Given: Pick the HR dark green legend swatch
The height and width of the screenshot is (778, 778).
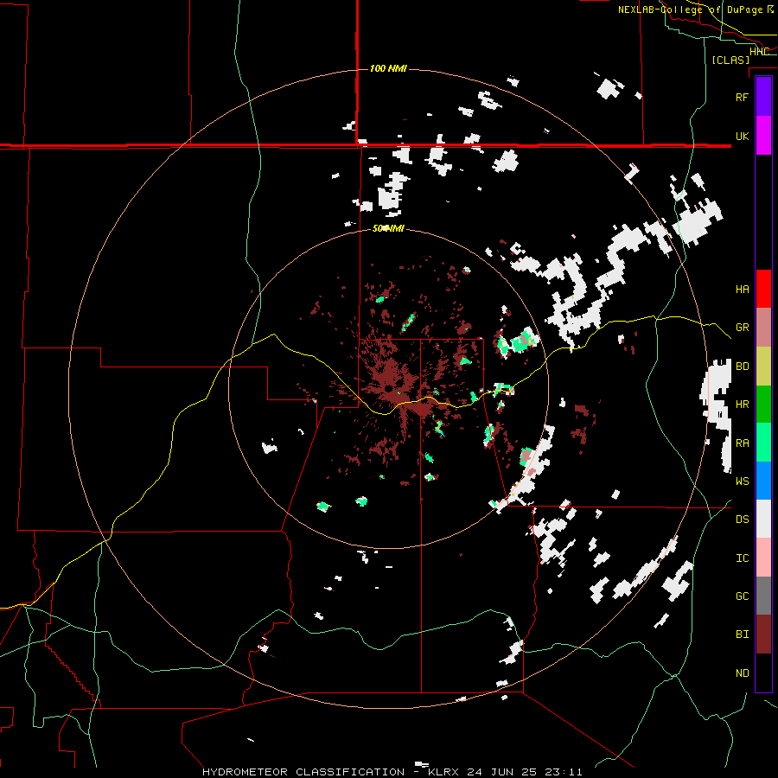Looking at the screenshot, I should pyautogui.click(x=763, y=404).
